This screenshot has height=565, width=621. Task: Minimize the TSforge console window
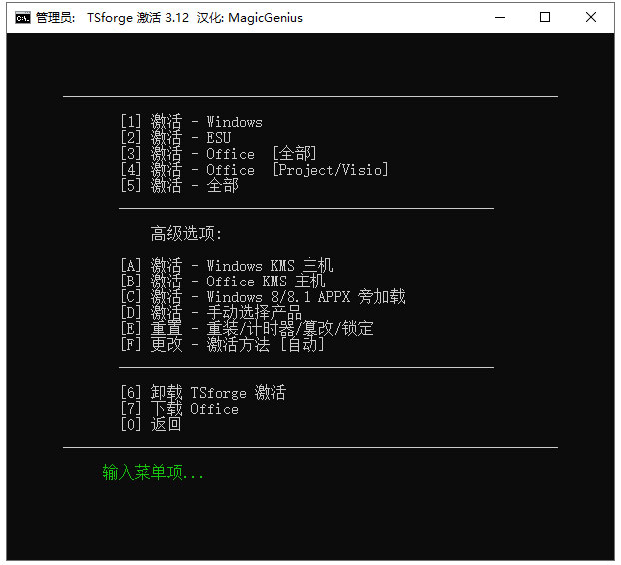click(500, 17)
